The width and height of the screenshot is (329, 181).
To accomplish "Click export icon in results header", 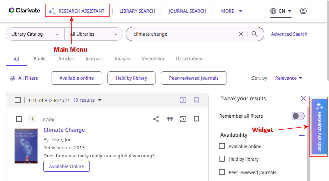I will pyautogui.click(x=183, y=100).
